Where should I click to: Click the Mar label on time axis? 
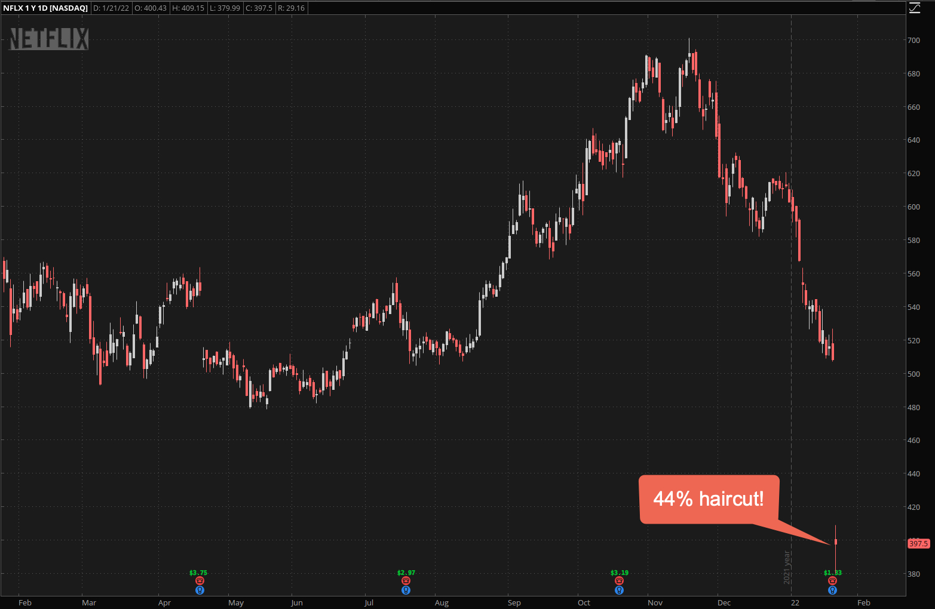89,603
